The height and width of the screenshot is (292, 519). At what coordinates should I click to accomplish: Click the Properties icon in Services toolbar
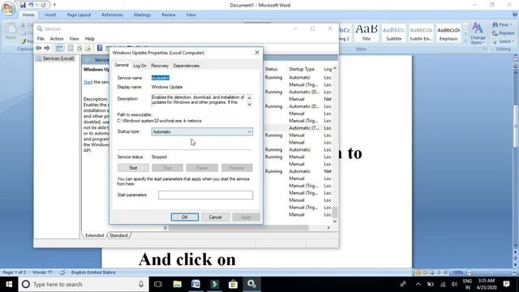point(71,49)
